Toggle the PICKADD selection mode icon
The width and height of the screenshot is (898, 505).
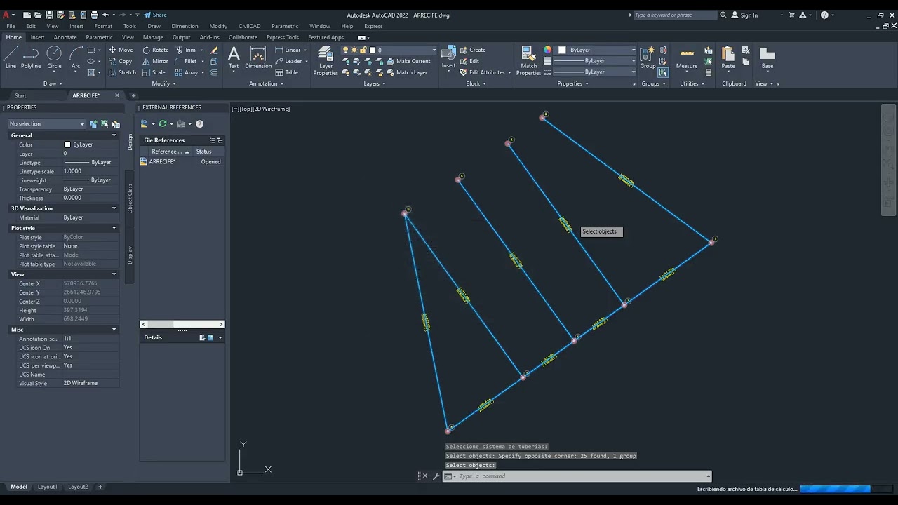[x=93, y=123]
